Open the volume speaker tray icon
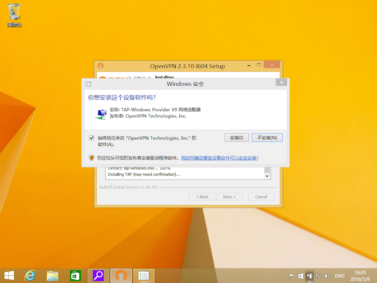This screenshot has width=377, height=283. coord(327,276)
